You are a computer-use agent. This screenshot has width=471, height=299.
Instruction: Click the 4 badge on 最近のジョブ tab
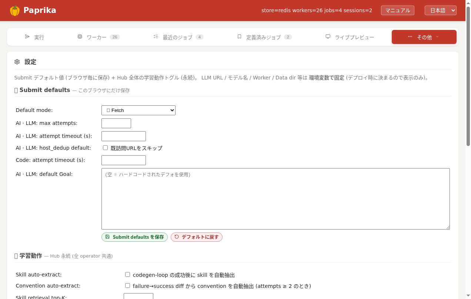tap(200, 37)
